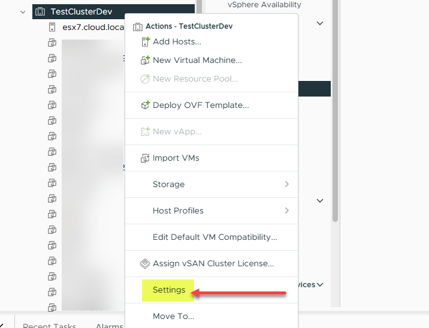Click the TestClusterDev cluster icon

[x=40, y=11]
